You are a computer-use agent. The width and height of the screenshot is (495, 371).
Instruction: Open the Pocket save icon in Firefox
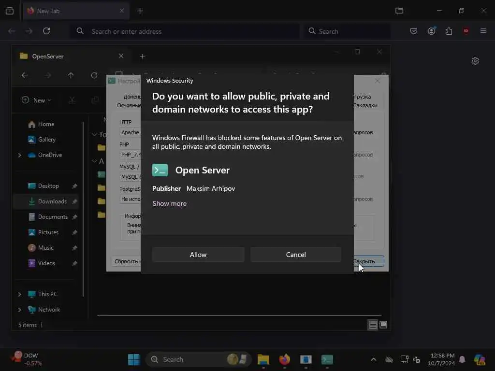point(414,31)
